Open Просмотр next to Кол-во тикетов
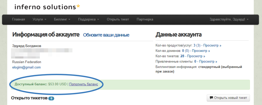Screen dimensions: 262x105 (x=196, y=56)
